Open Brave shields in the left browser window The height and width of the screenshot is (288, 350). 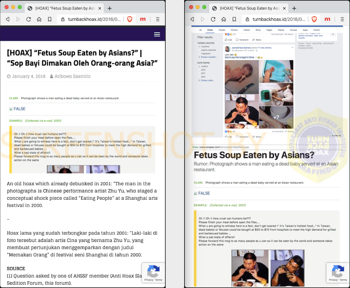pyautogui.click(x=130, y=19)
